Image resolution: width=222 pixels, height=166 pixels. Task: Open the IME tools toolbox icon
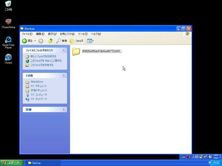(205, 157)
